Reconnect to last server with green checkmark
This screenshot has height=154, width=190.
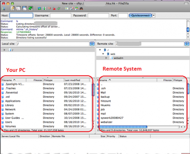coord(59,8)
